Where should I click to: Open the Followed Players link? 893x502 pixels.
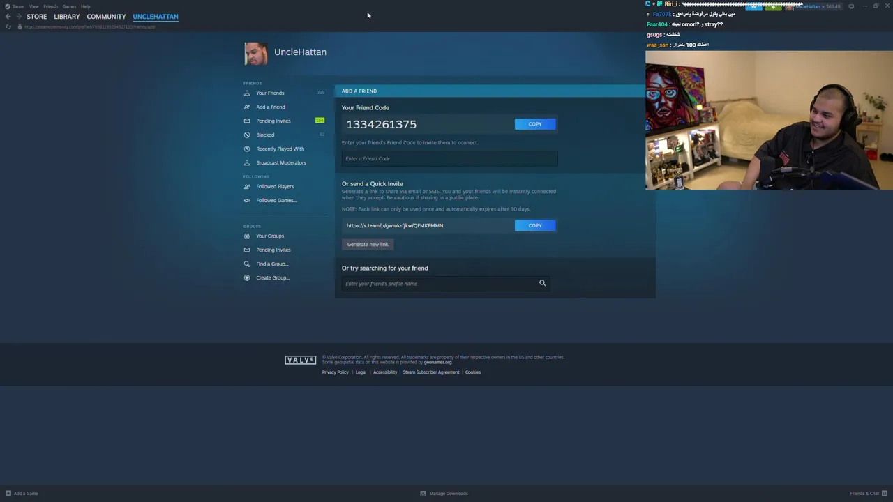(x=275, y=186)
